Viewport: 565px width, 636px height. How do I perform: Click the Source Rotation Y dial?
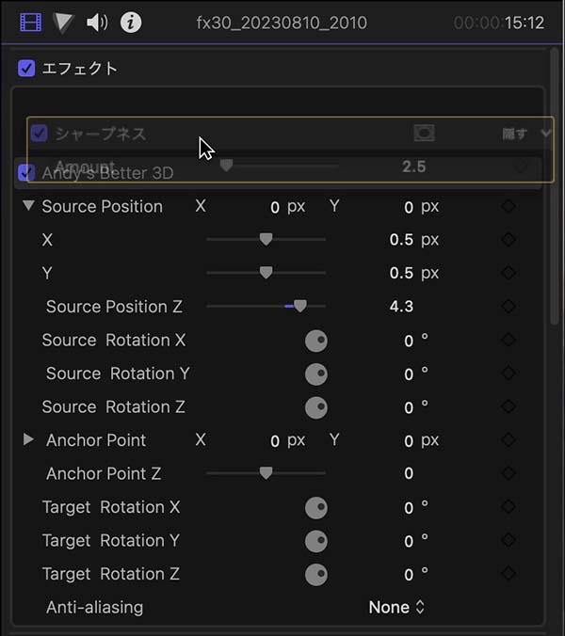[x=316, y=374]
